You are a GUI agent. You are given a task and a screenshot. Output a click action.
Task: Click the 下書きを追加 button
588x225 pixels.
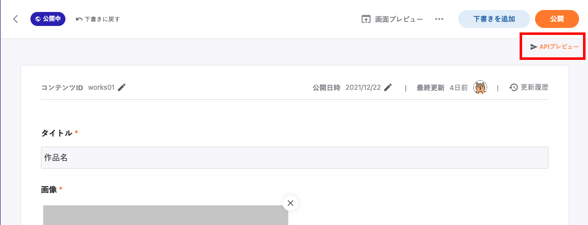(494, 19)
